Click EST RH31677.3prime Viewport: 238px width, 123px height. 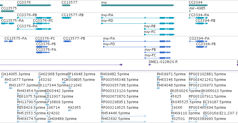[x=11, y=88]
